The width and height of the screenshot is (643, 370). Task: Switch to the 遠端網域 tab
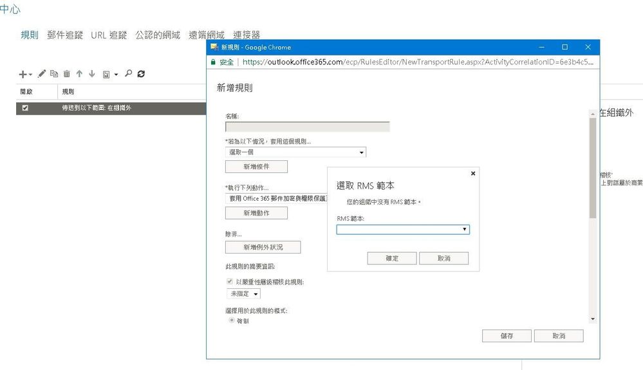coord(206,35)
